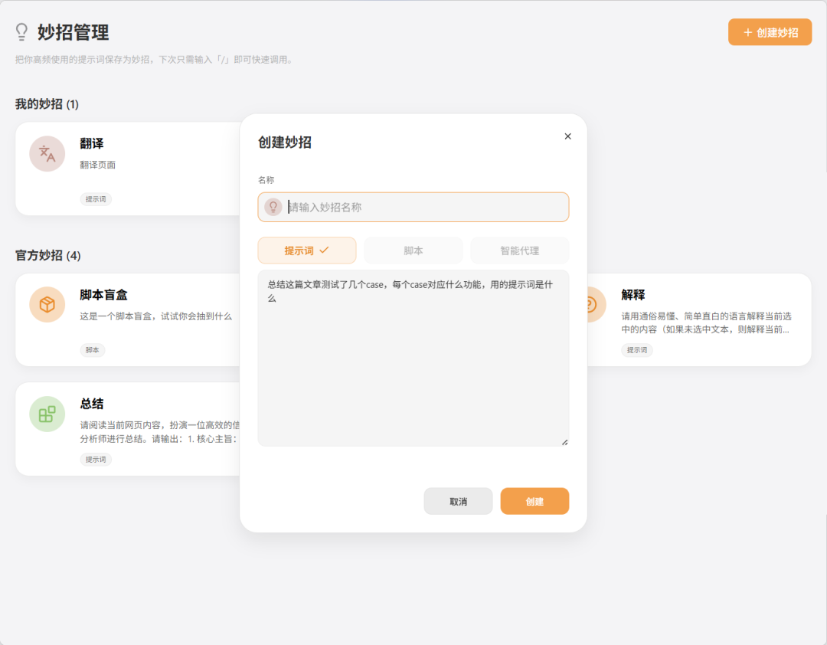The width and height of the screenshot is (827, 645).
Task: Click the 提示词 badge under the 解释 card
Action: (636, 350)
